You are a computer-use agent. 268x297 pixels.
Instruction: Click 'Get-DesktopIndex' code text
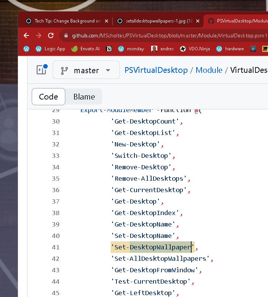145,213
